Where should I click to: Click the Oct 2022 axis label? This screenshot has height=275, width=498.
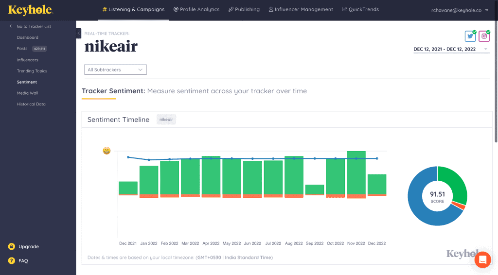pos(336,243)
